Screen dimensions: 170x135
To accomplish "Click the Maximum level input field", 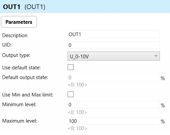I will click(113, 121).
